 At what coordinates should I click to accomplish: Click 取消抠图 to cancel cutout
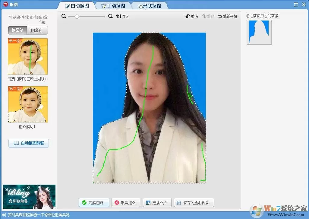click(x=126, y=203)
